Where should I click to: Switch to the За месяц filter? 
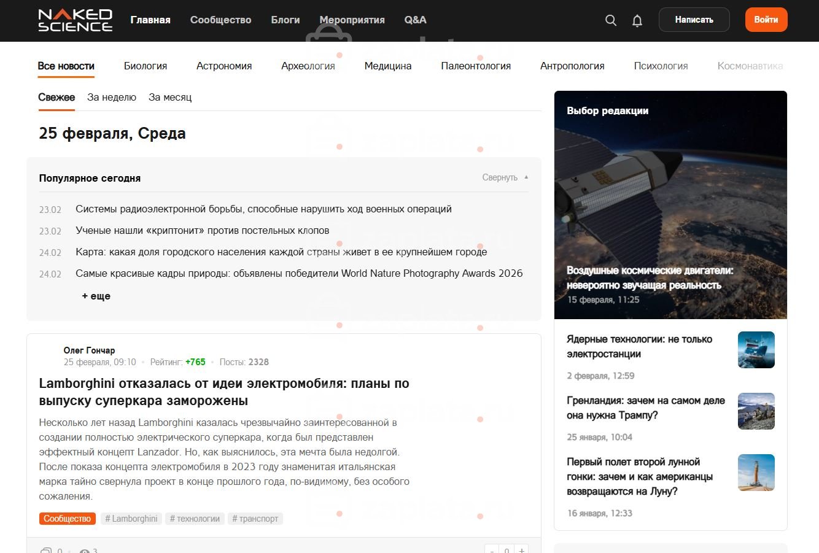(x=170, y=97)
